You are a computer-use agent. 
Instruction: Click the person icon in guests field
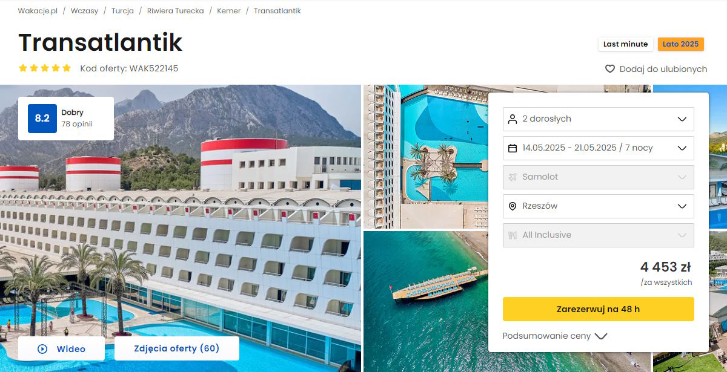pyautogui.click(x=513, y=119)
